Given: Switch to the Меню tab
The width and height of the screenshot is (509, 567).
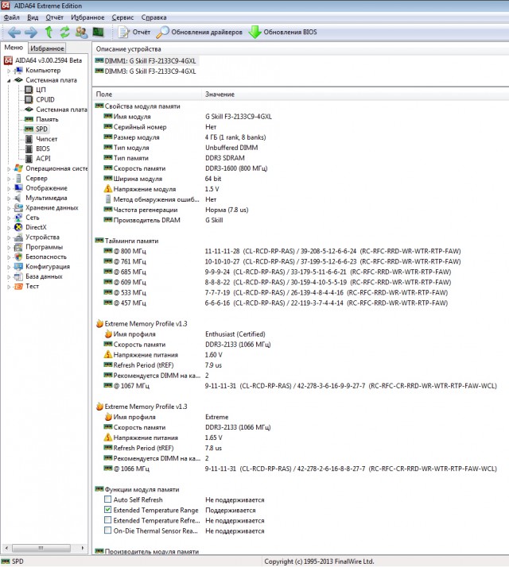Looking at the screenshot, I should tap(14, 48).
